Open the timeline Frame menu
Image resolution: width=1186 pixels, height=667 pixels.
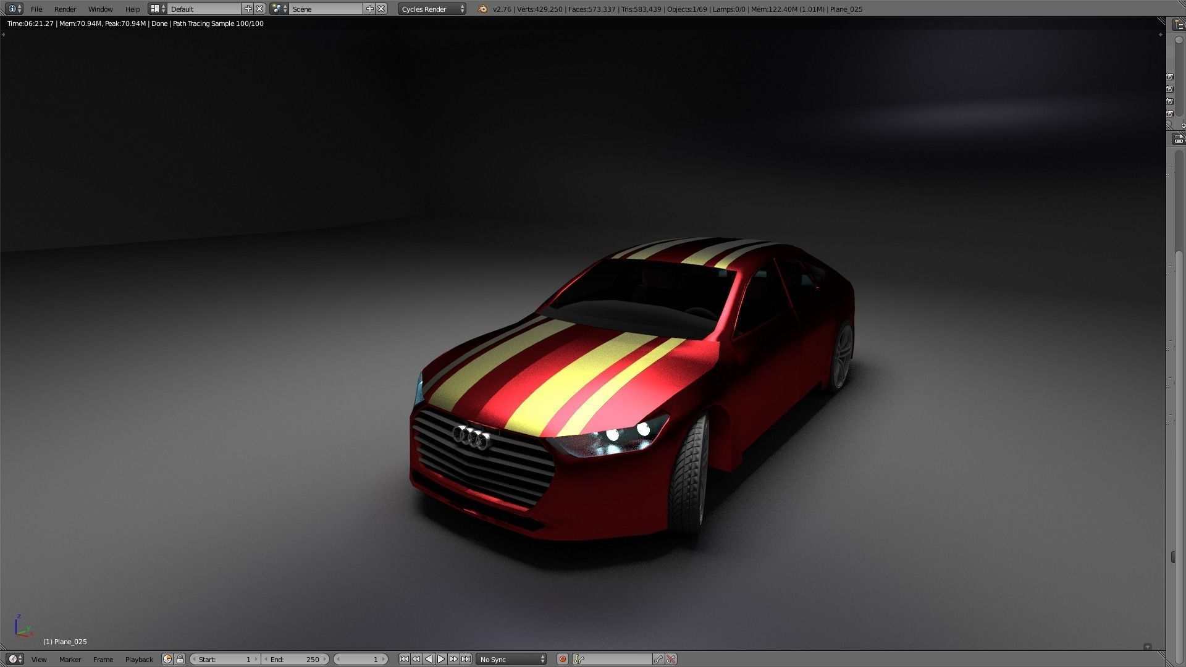pos(103,659)
